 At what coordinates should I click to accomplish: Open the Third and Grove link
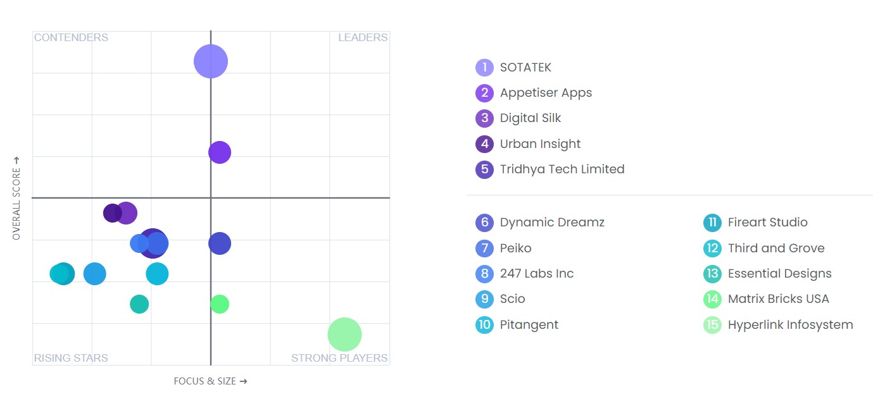tap(776, 249)
